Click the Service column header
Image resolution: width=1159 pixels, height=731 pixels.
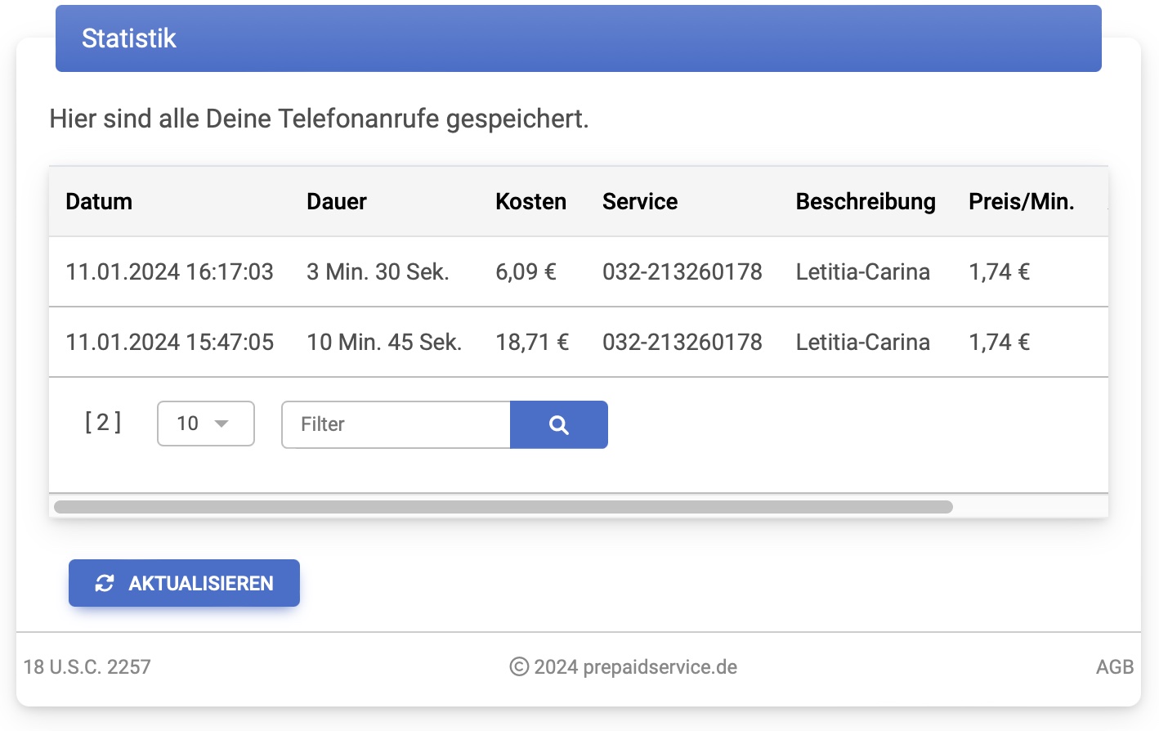[639, 202]
